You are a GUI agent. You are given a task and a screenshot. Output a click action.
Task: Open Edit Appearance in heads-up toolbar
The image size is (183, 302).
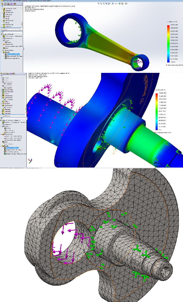click(120, 4)
